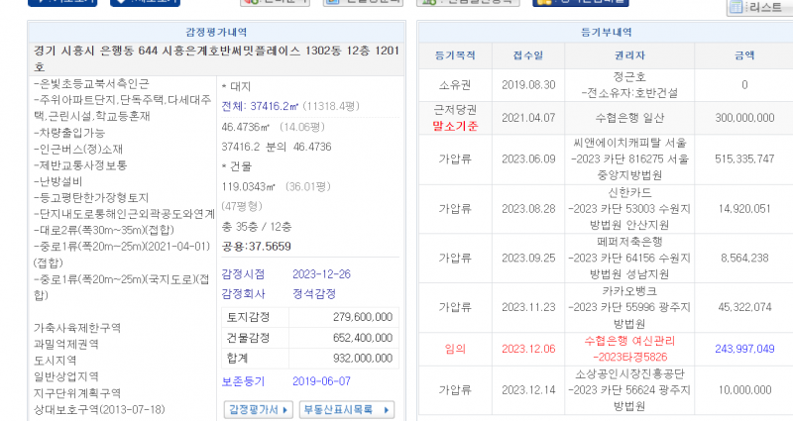Click the arrow icon on 부동산표시목록 button
Screen dimensions: 793x421
[386, 409]
